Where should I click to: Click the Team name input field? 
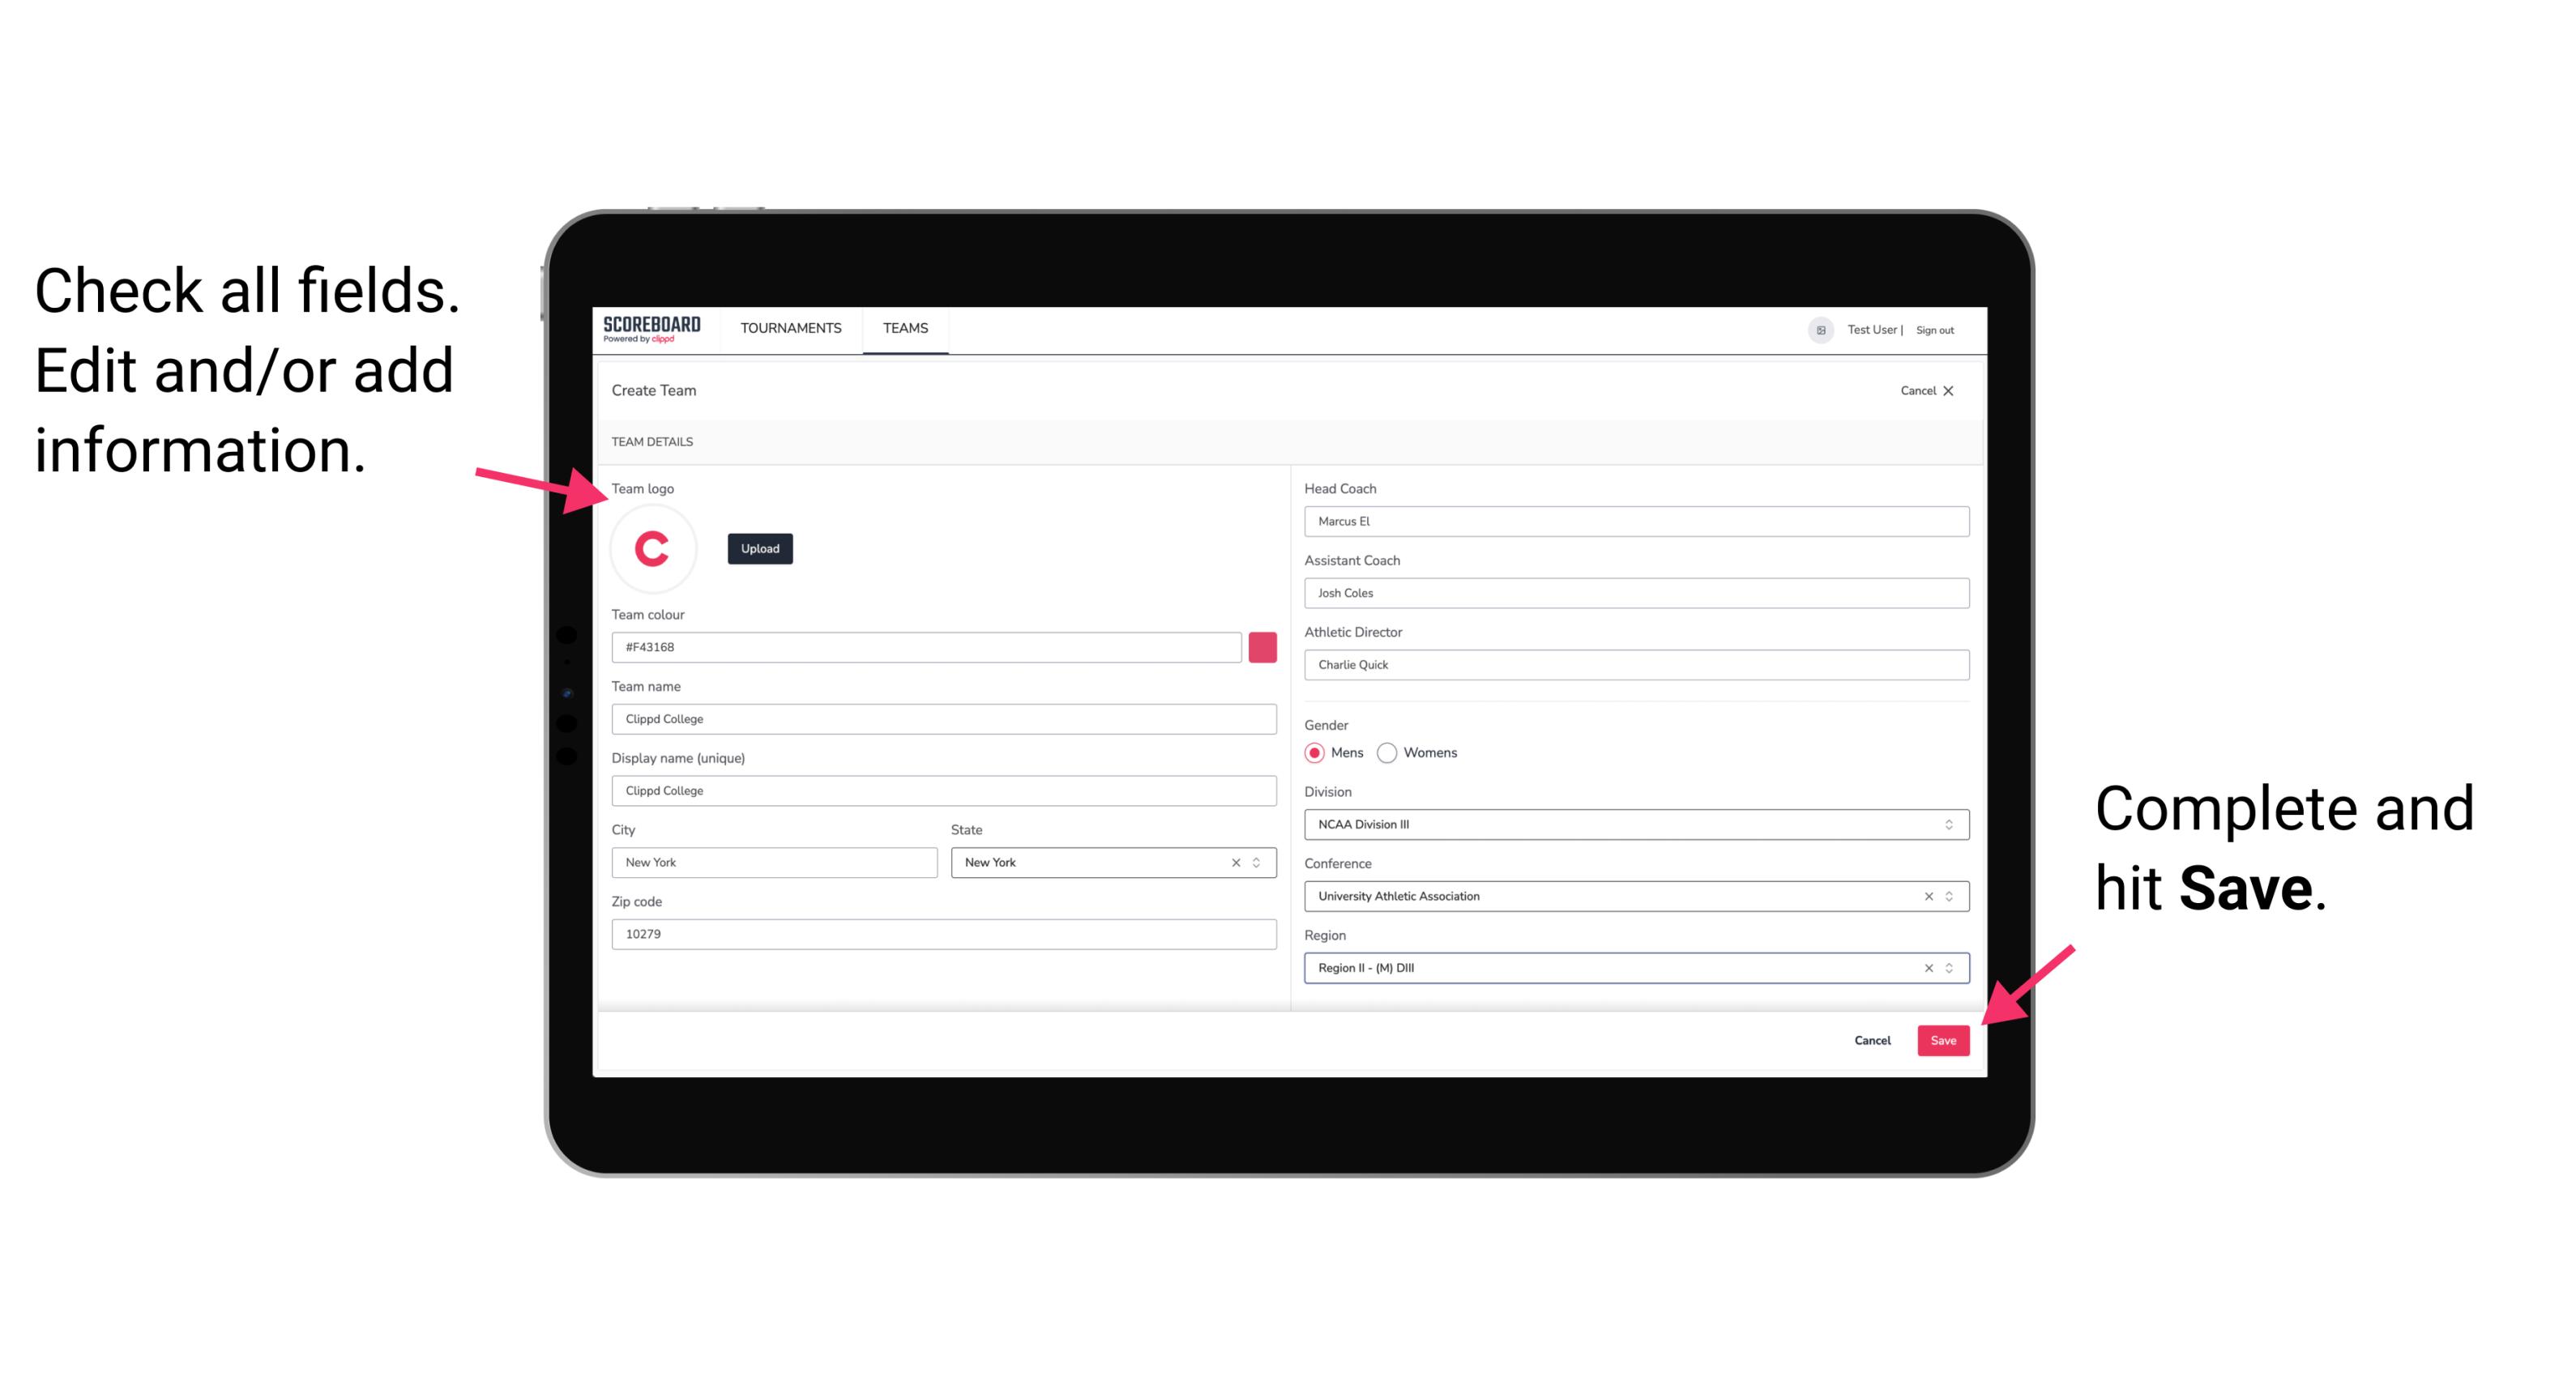coord(943,718)
